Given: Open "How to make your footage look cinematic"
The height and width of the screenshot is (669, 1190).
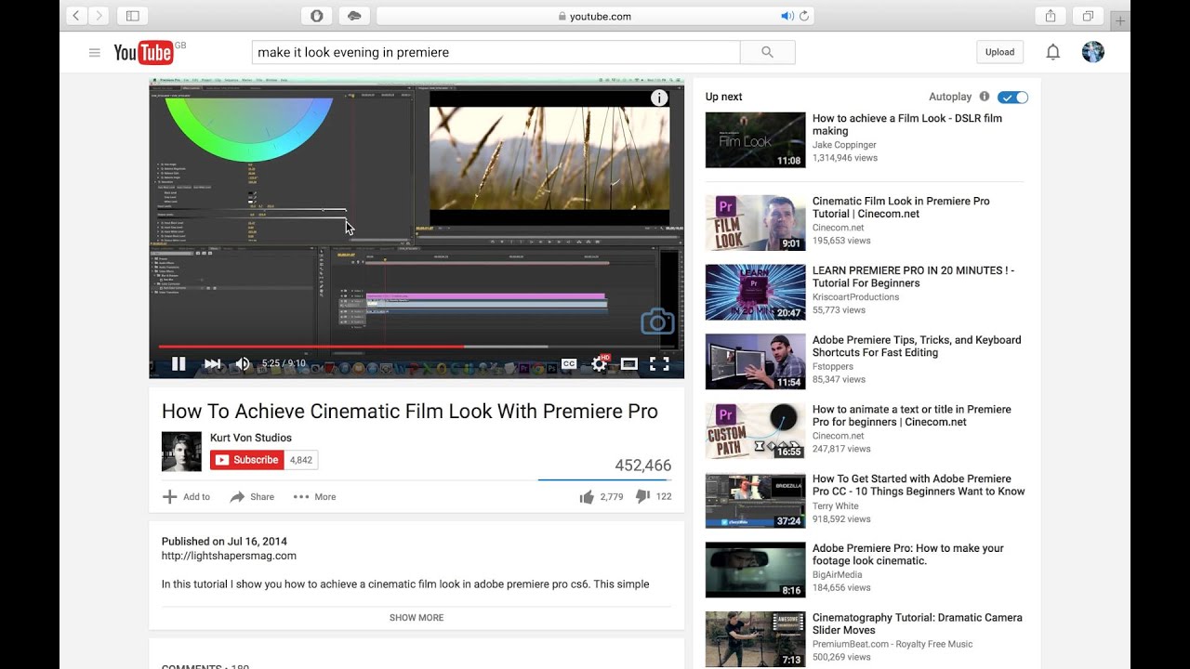Looking at the screenshot, I should click(x=908, y=555).
